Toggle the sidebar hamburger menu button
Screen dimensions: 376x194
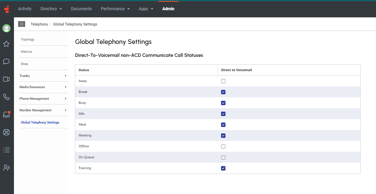click(22, 24)
